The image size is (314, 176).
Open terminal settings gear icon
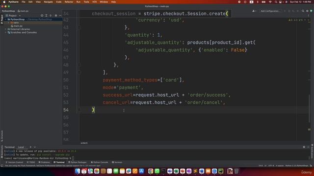tap(304, 147)
